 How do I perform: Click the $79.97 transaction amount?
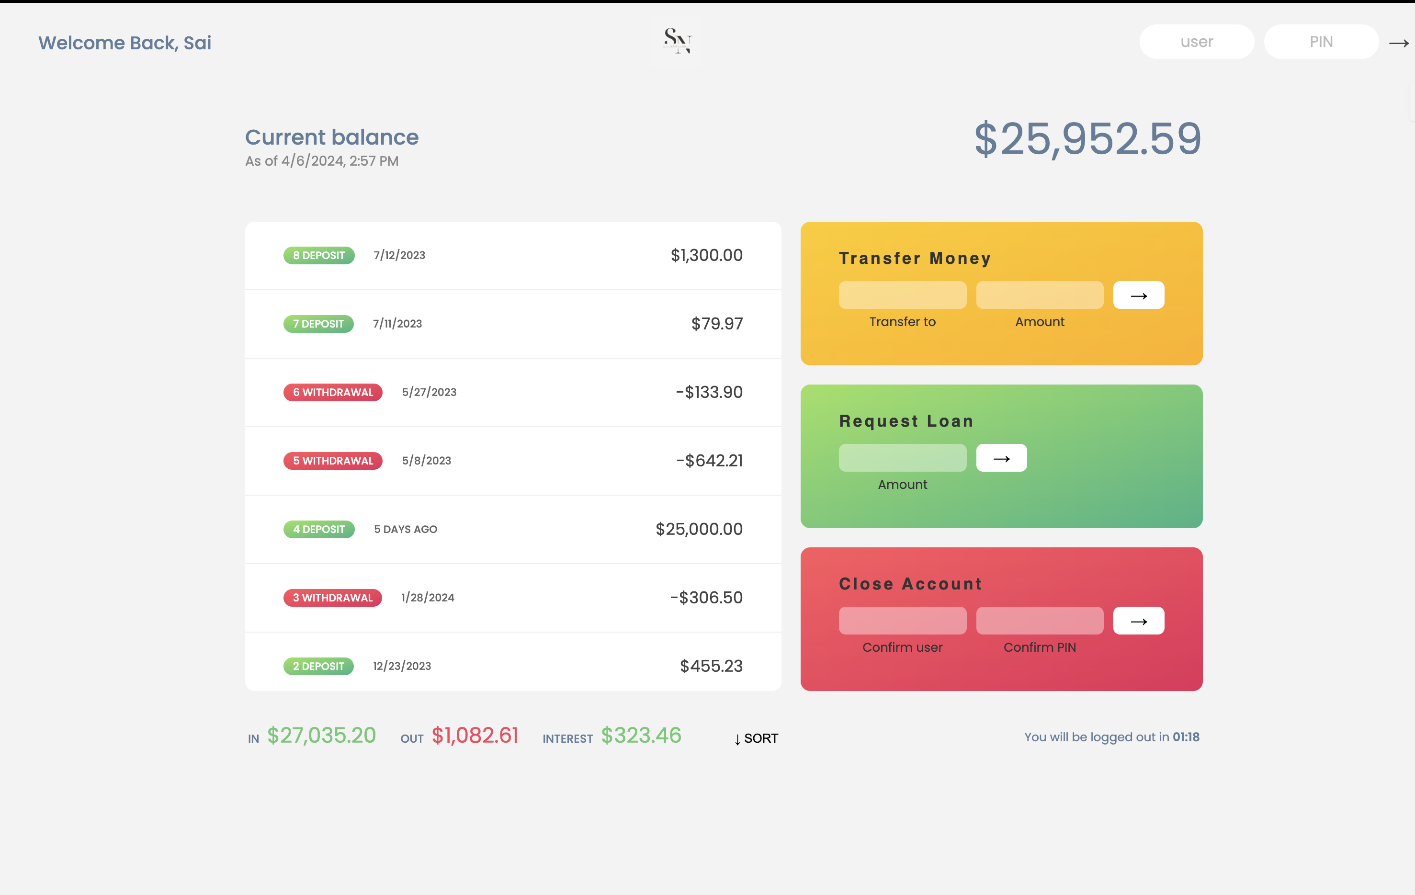716,324
